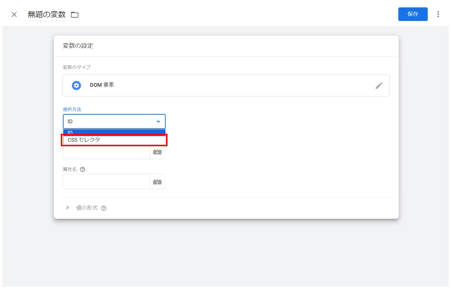451x289 pixels.
Task: Open the three-dot more options menu
Action: 438,14
